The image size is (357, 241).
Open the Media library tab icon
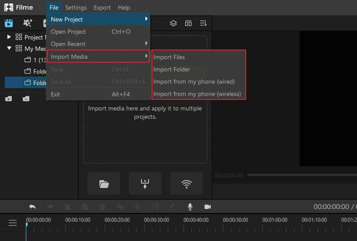pyautogui.click(x=9, y=23)
